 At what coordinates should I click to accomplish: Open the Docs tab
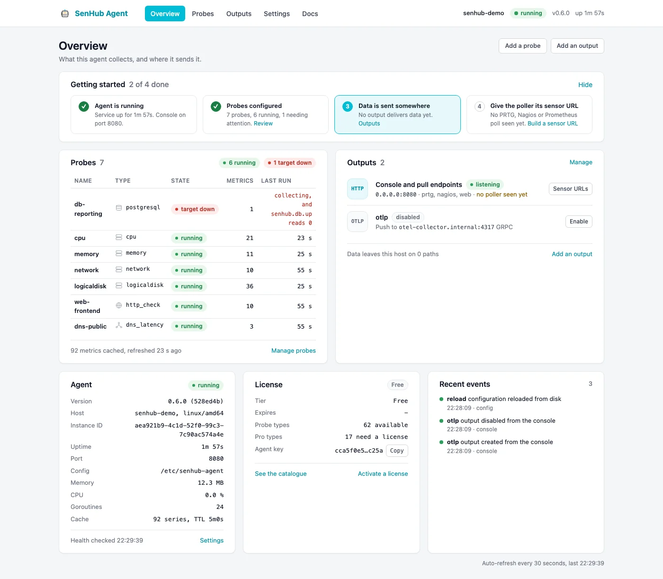[310, 14]
